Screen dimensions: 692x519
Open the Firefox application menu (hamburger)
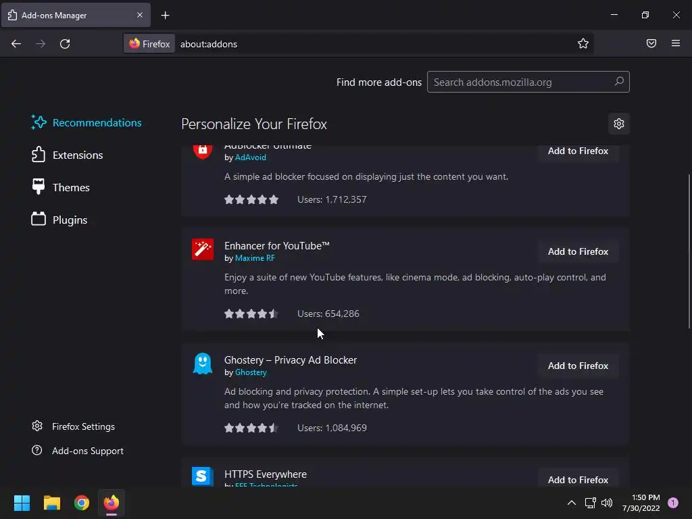[676, 43]
